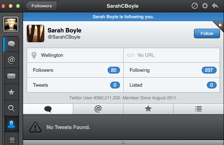Open Profile person icon in the sidebar

click(x=11, y=124)
